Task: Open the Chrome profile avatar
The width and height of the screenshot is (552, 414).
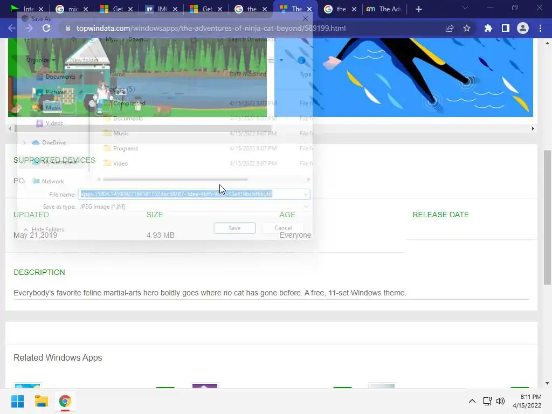Action: (523, 28)
